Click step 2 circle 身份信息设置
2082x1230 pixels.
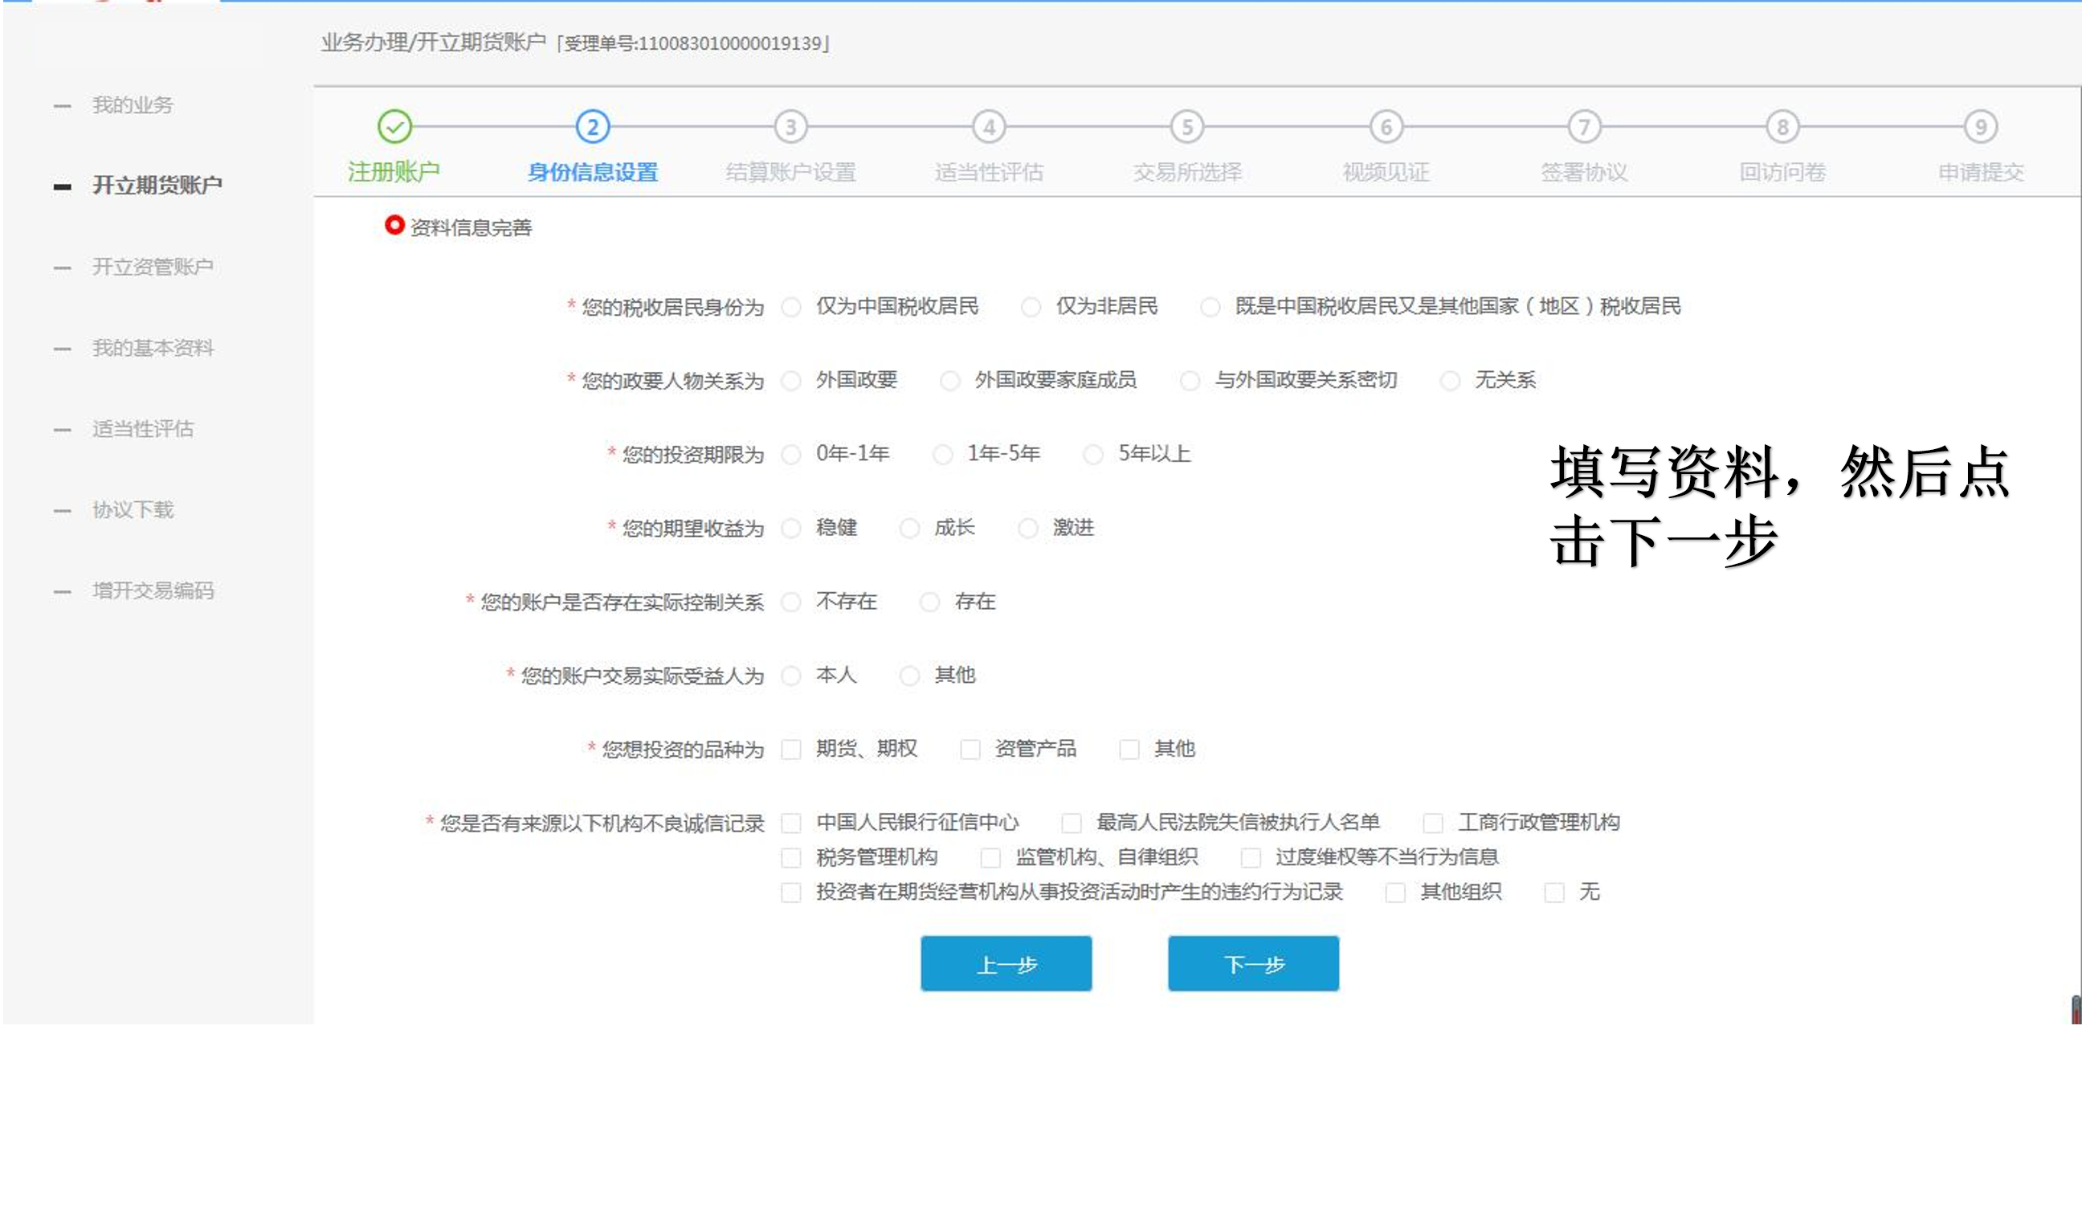tap(592, 127)
